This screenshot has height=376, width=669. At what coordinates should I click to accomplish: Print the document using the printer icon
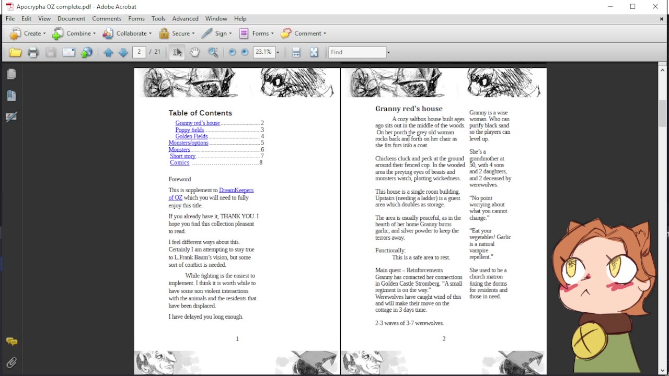33,52
